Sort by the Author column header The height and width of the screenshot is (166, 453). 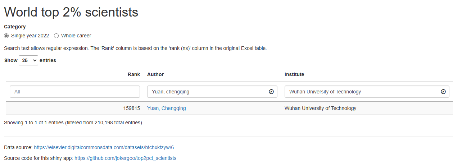coord(155,74)
